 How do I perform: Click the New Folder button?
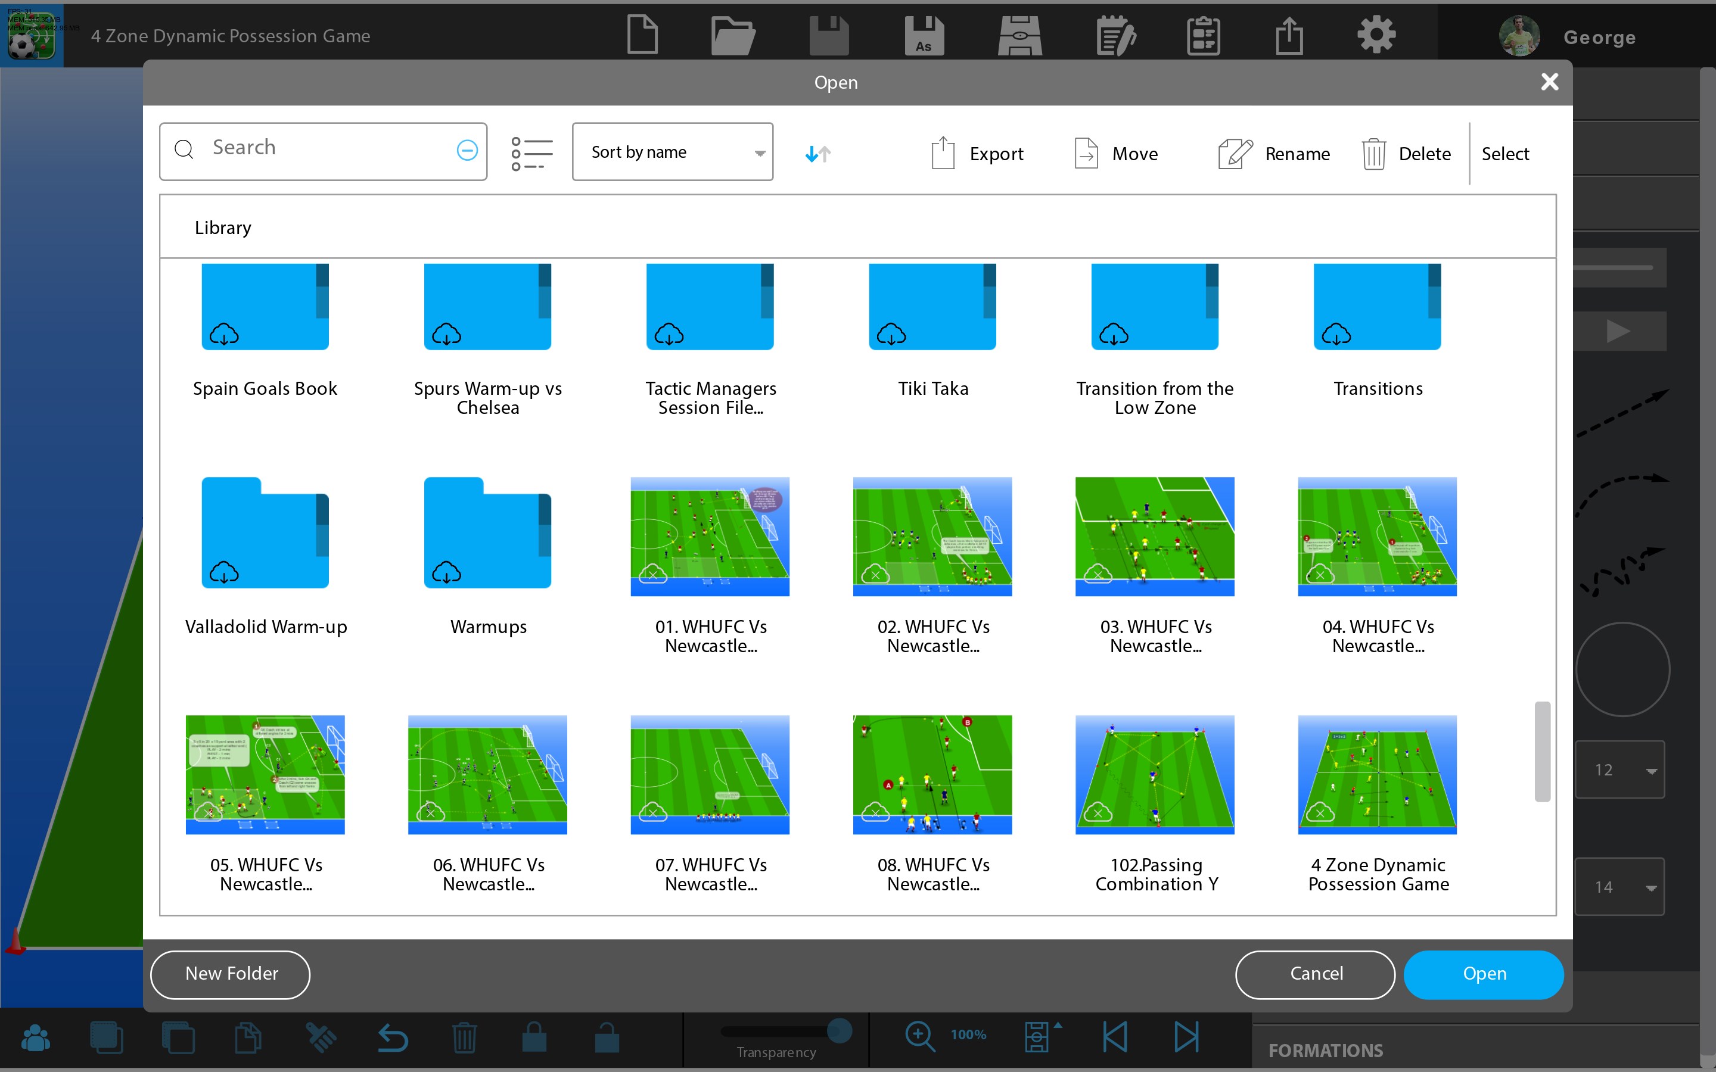pos(231,974)
